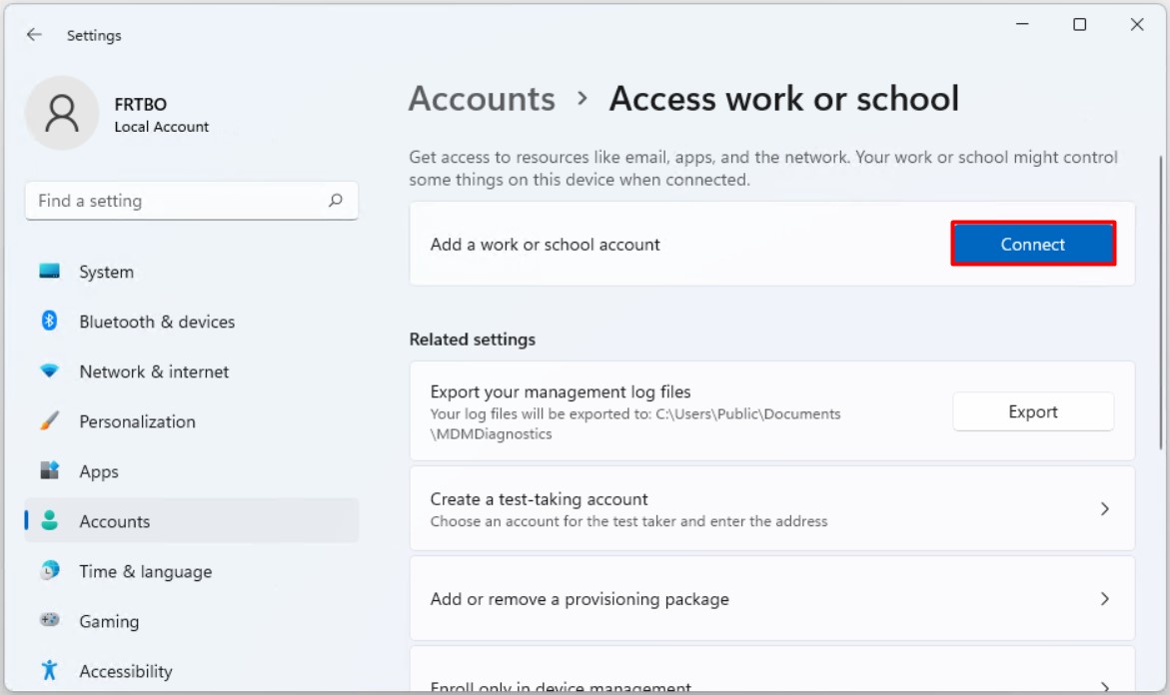
Task: Maximize the Settings window
Action: 1080,25
